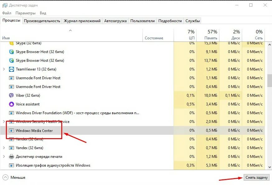Open the Вид menu
The image size is (272, 185).
coord(43,13)
